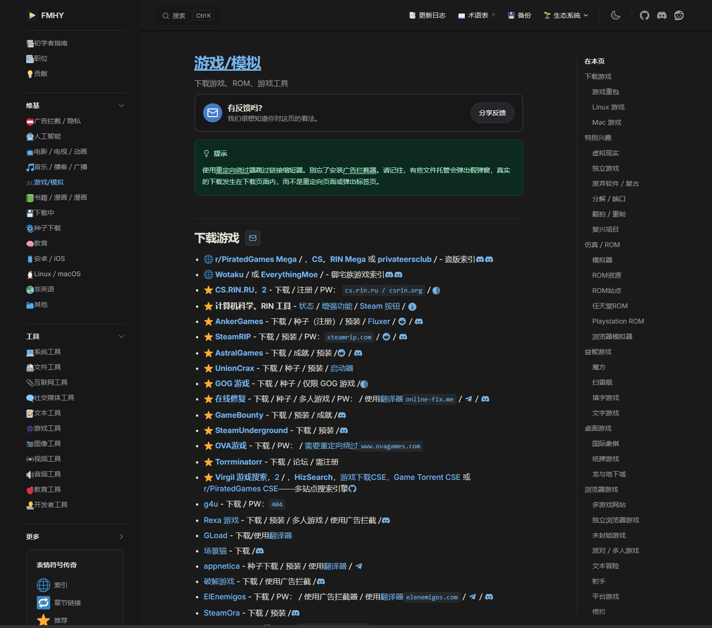Screen dimensions: 712x628
Task: Open 启动器 link on UnionCrax row
Action: pyautogui.click(x=342, y=368)
